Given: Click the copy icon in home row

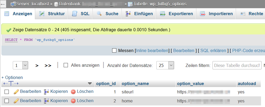Looking at the screenshot, I should 46,101.
